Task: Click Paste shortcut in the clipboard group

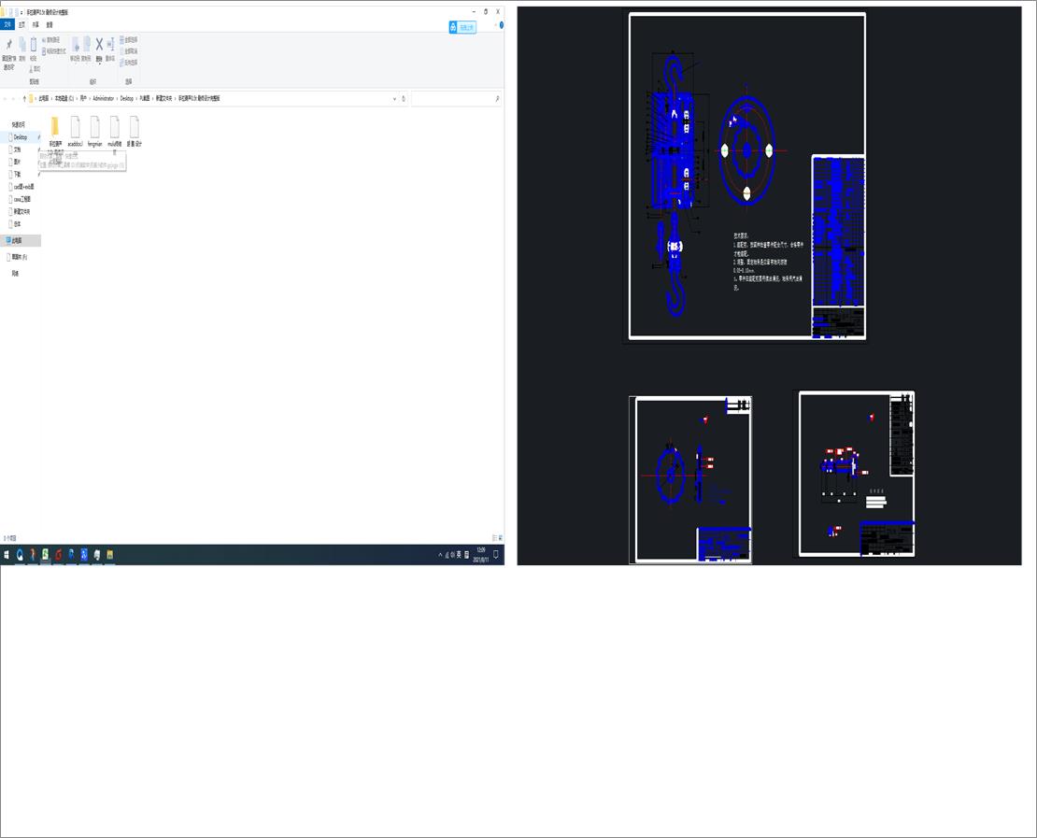Action: click(53, 51)
